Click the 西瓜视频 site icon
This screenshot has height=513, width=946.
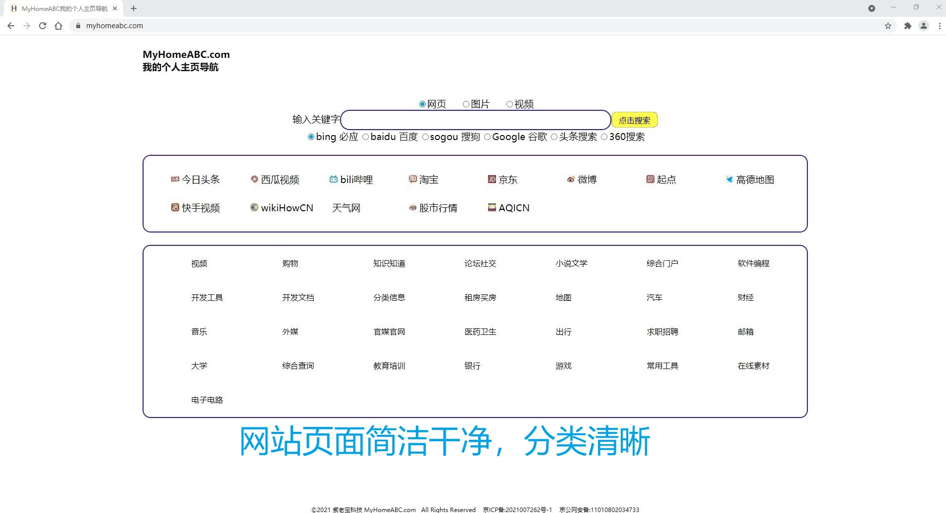254,180
